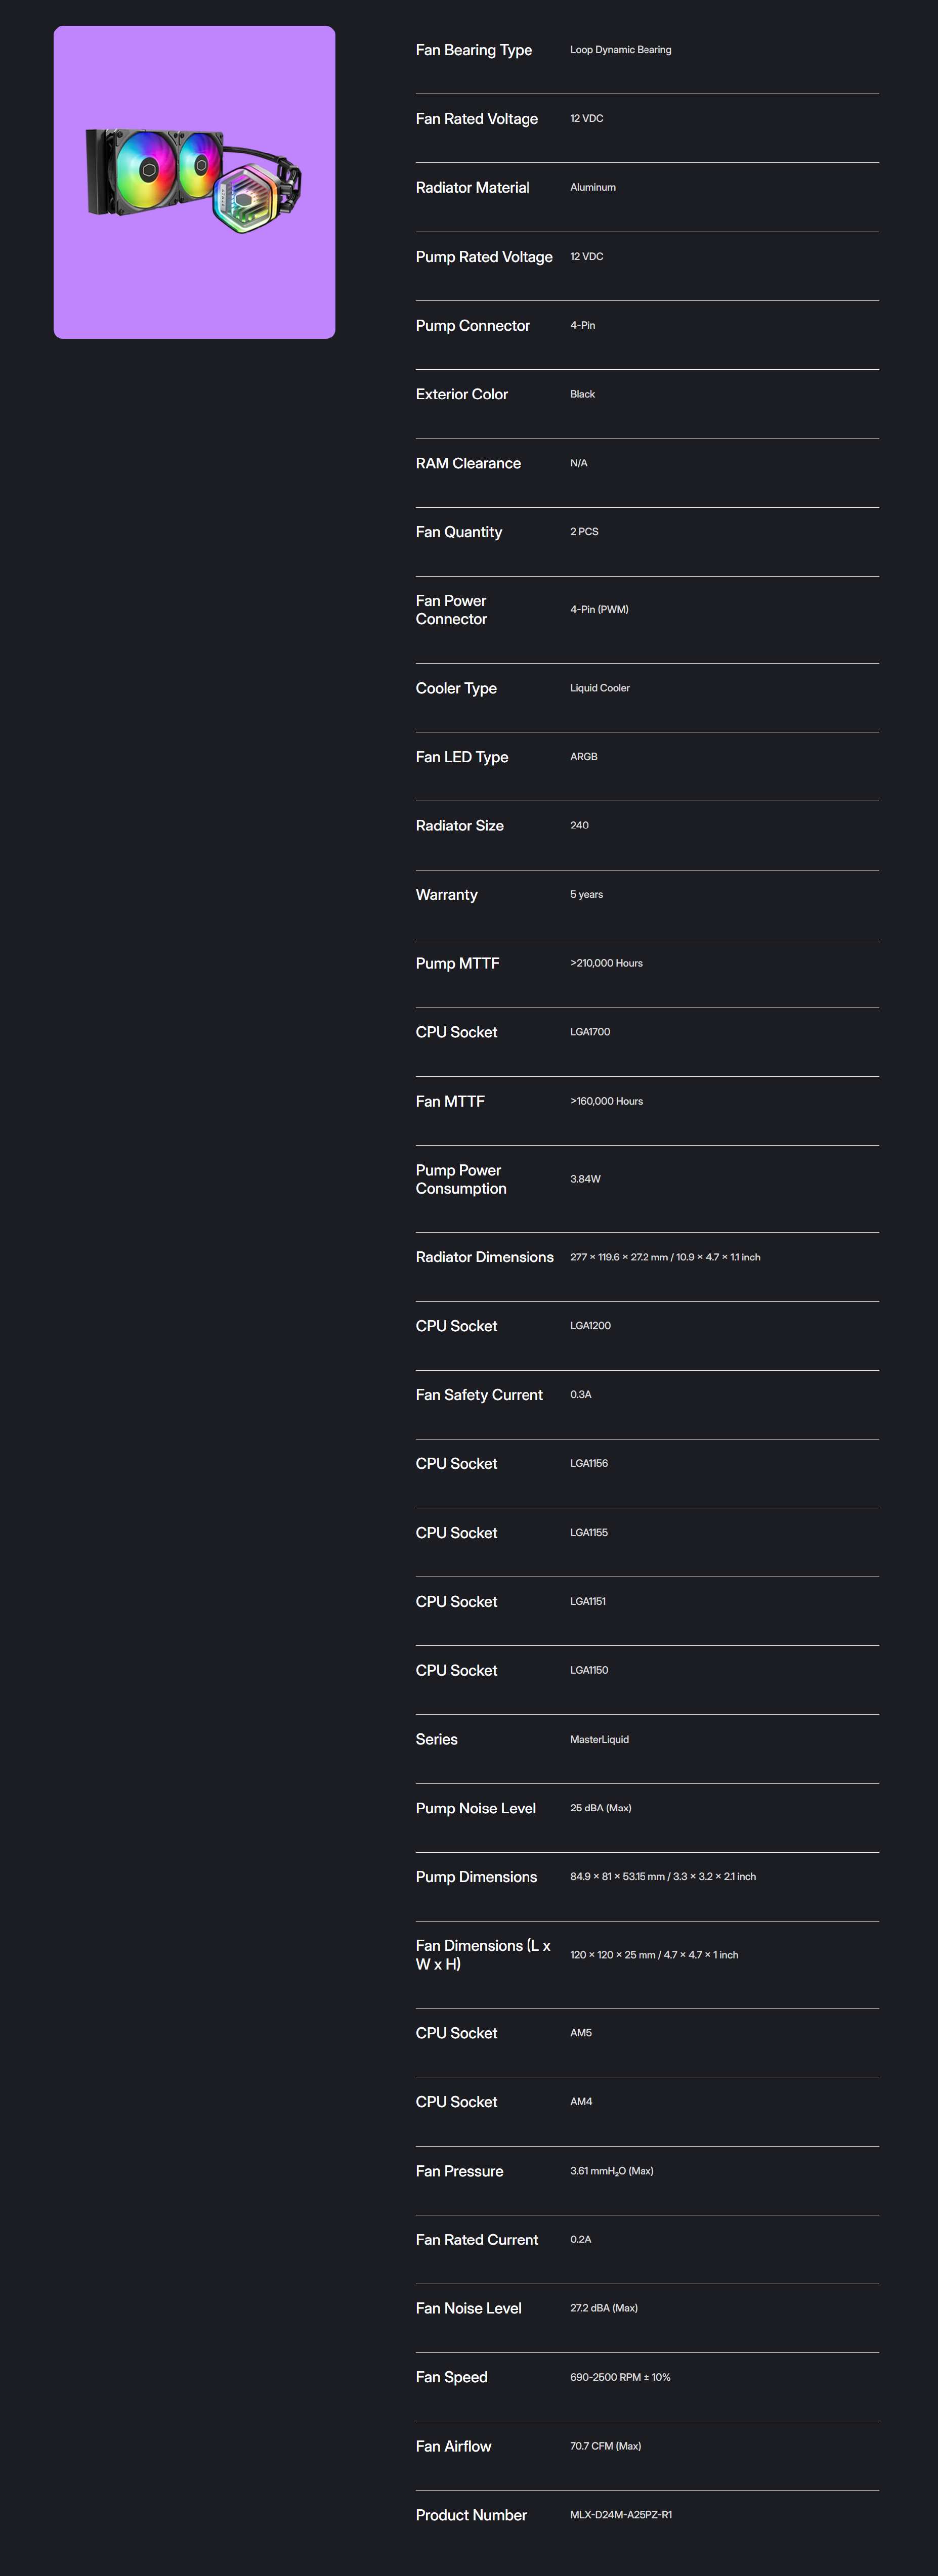938x2576 pixels.
Task: Select the Fan Power Connector label
Action: [x=451, y=610]
